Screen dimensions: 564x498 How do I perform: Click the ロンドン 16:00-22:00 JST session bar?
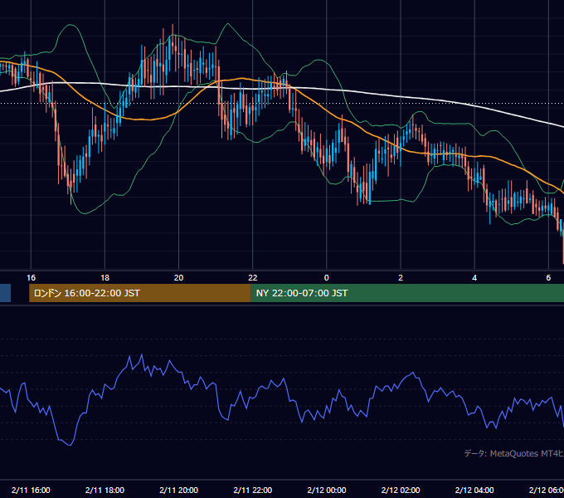[x=140, y=293]
